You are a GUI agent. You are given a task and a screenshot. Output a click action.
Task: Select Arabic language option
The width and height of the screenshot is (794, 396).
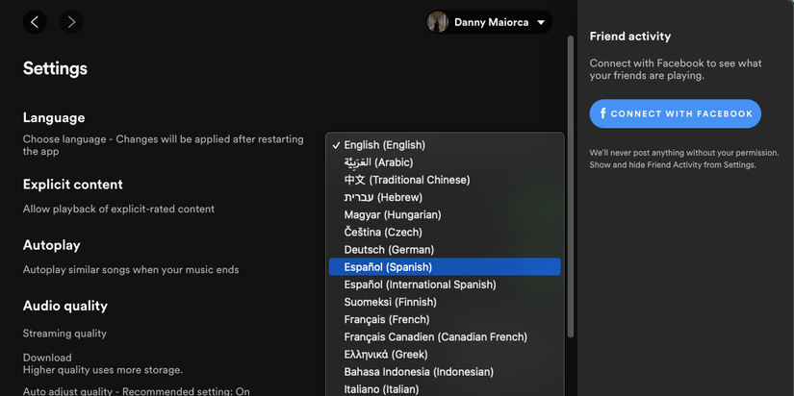[x=445, y=162]
